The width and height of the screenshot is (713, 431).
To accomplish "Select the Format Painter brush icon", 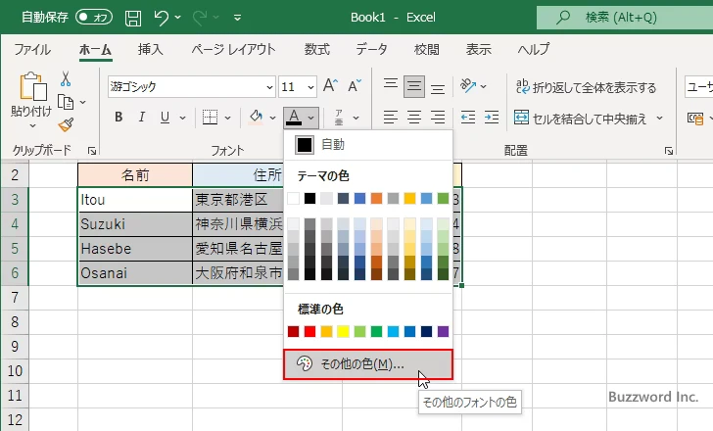I will click(x=66, y=124).
